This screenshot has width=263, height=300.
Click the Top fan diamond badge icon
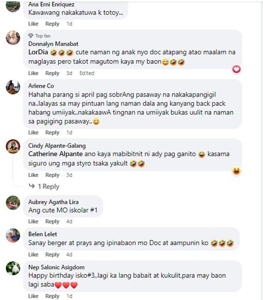(31, 36)
